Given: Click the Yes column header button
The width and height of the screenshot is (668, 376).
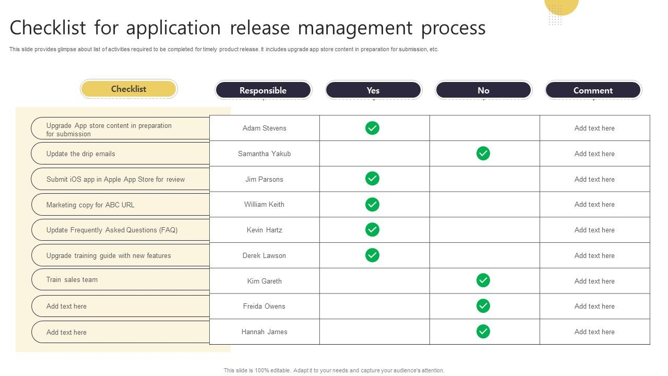Looking at the screenshot, I should [x=373, y=90].
